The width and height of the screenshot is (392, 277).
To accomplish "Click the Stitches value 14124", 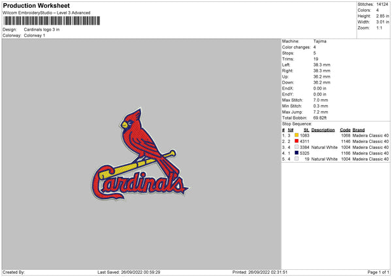I will pyautogui.click(x=382, y=5).
